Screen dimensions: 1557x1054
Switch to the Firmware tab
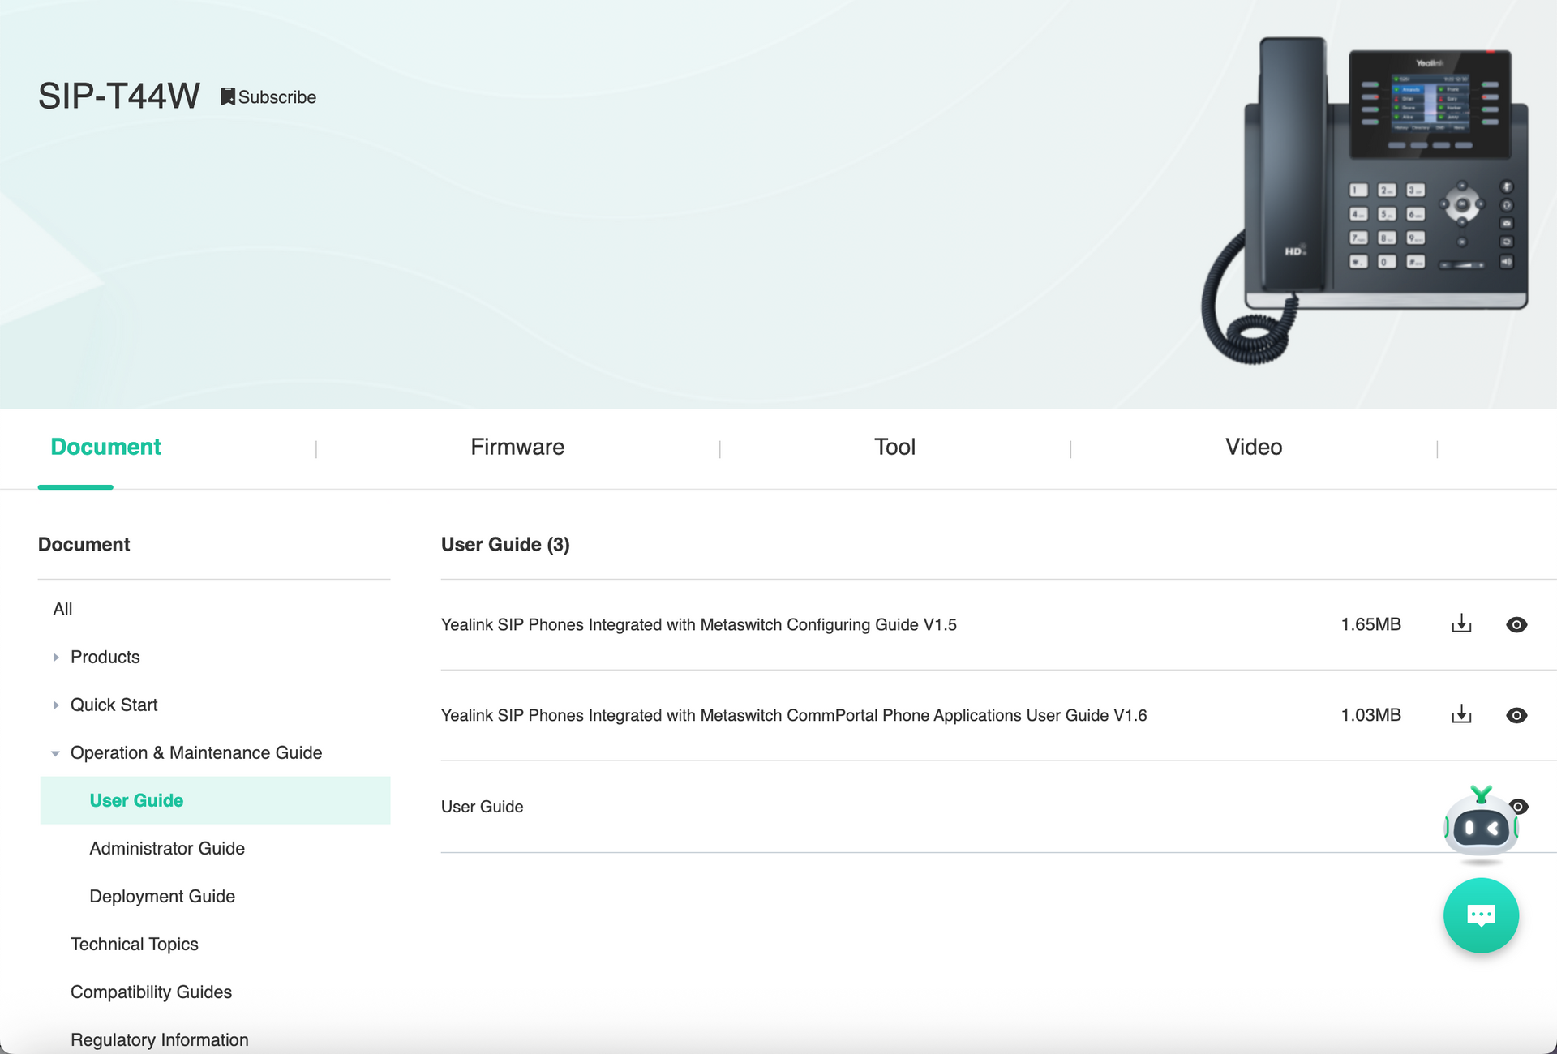coord(517,447)
